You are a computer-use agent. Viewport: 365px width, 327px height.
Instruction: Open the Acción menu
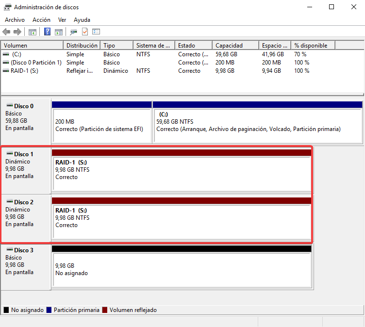tap(41, 20)
